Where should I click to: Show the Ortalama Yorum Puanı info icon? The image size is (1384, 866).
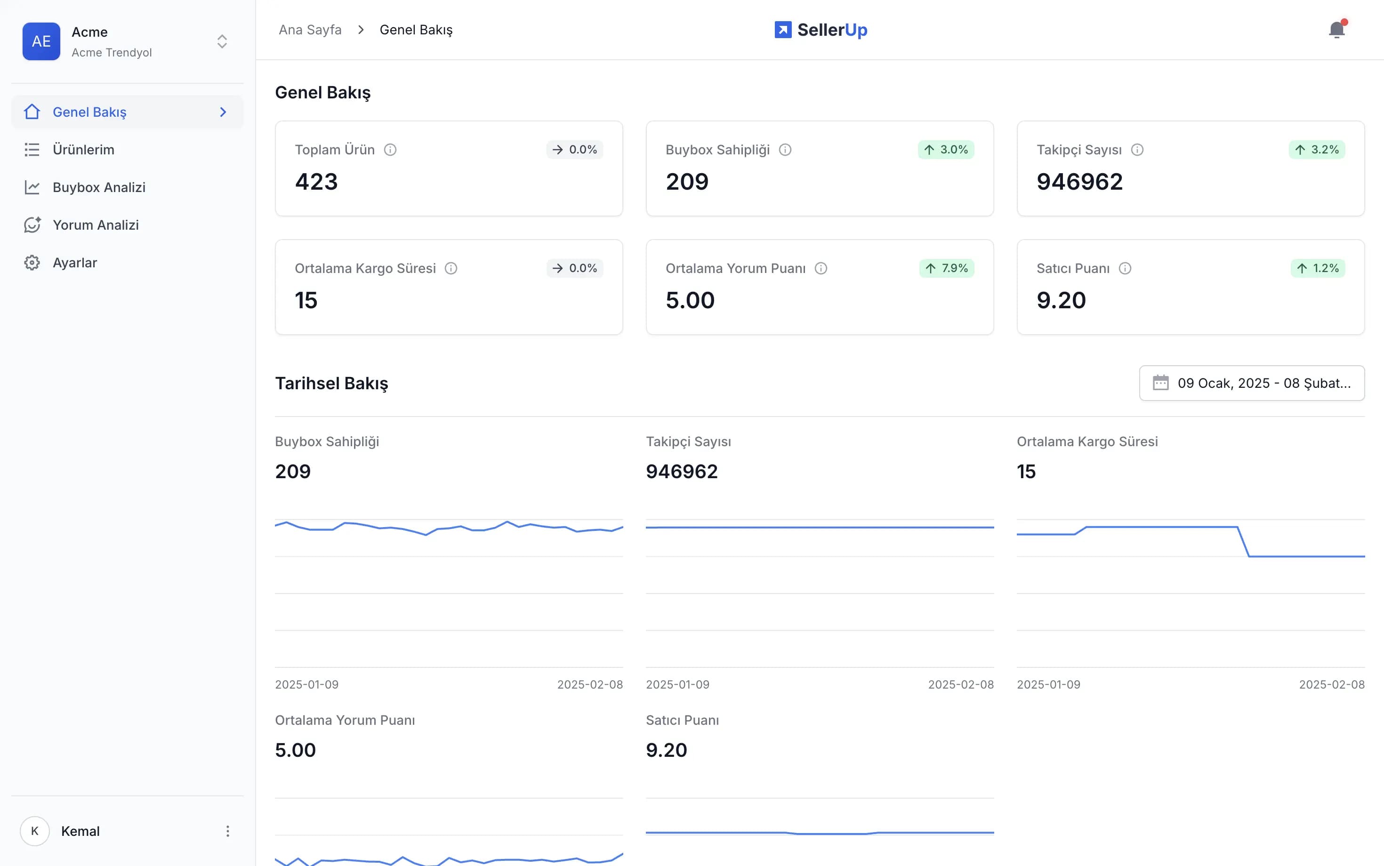pos(821,268)
